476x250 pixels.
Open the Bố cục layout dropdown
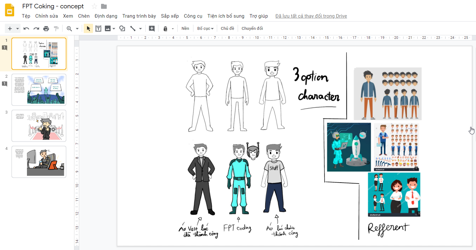[205, 29]
